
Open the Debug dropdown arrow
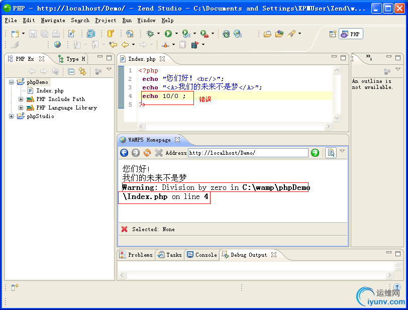pyautogui.click(x=158, y=34)
